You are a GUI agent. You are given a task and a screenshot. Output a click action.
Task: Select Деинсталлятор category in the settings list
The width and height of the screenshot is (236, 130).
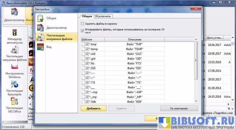pos(56,28)
